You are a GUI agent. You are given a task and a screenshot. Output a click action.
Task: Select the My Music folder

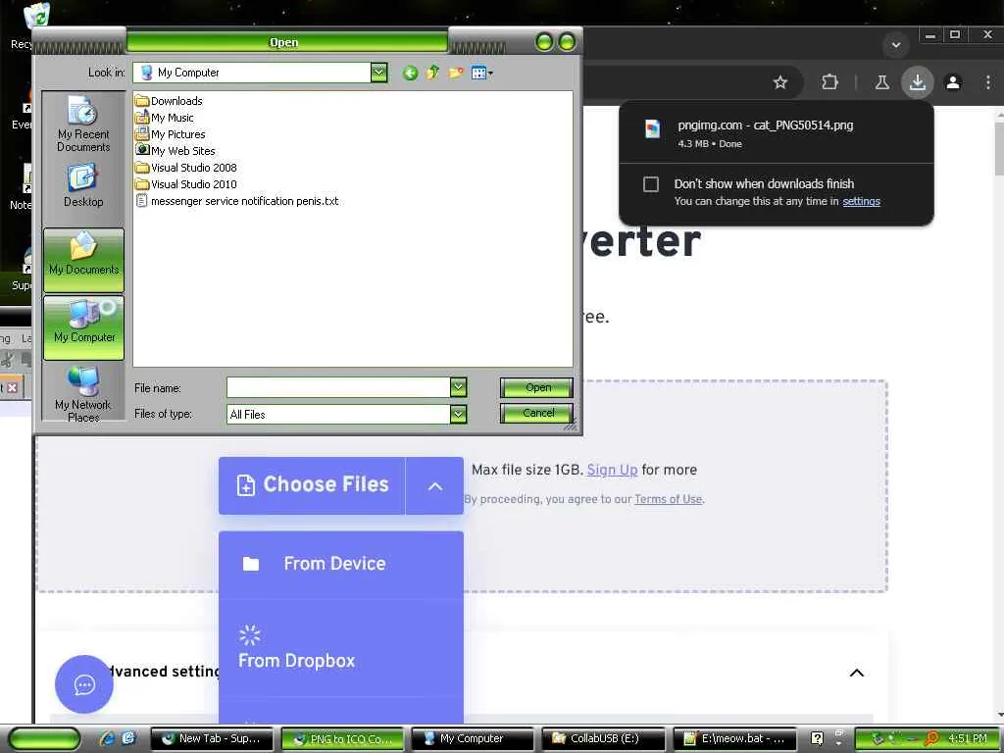pos(165,118)
